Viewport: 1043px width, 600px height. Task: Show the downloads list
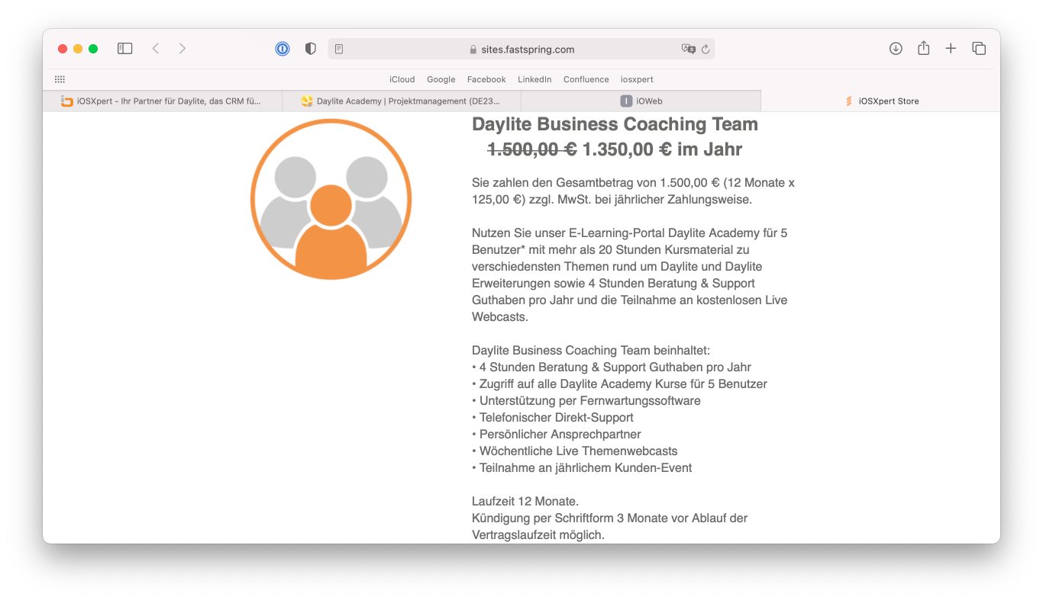click(896, 49)
